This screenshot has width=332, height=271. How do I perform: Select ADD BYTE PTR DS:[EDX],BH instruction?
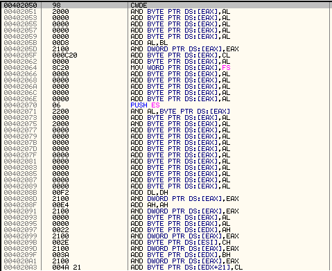[x=180, y=255]
